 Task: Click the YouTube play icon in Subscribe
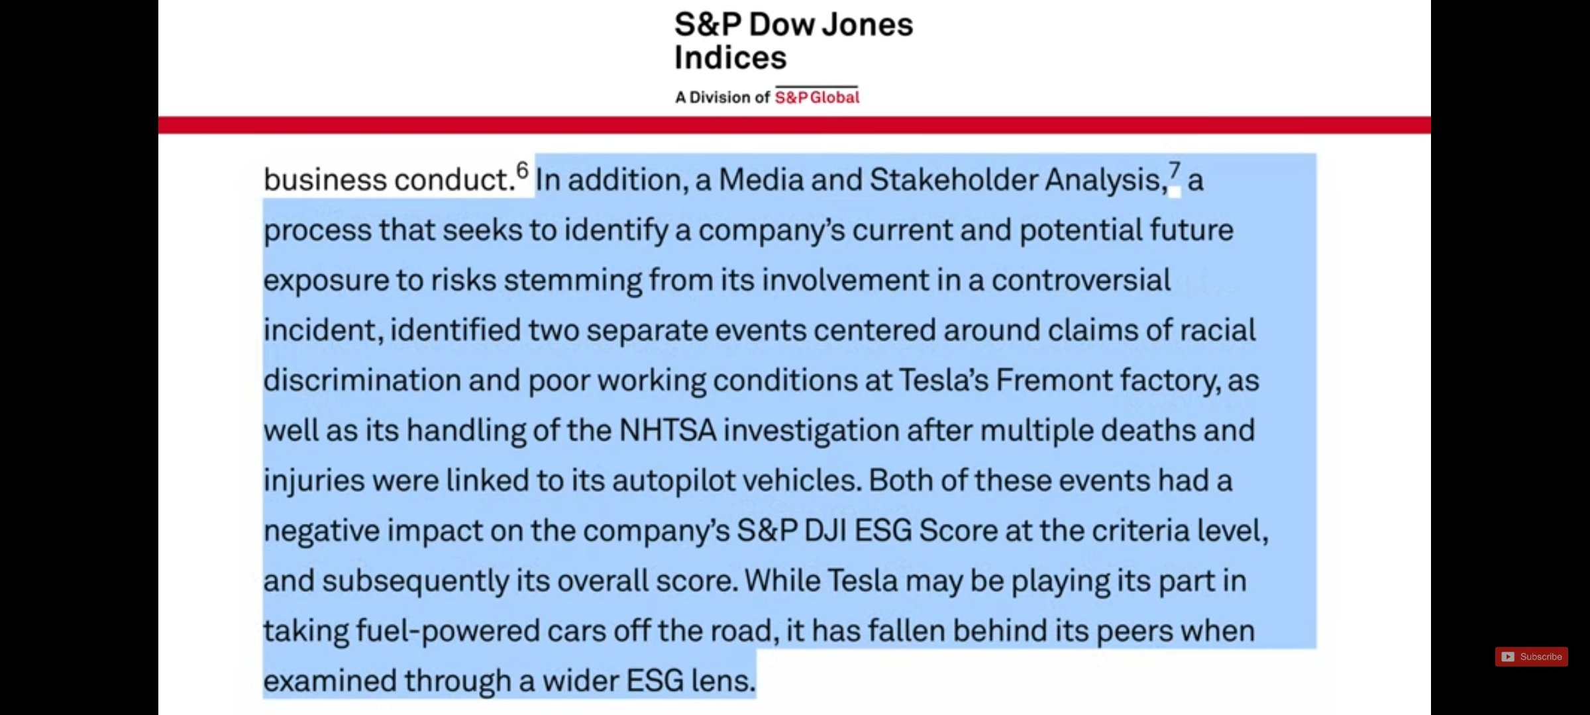pyautogui.click(x=1508, y=657)
